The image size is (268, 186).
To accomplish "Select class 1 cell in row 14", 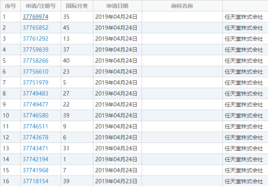I will click(x=77, y=159).
